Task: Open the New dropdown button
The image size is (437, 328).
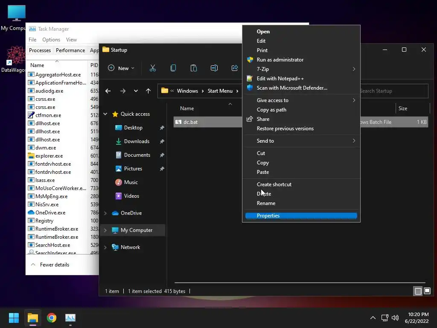Action: click(122, 68)
